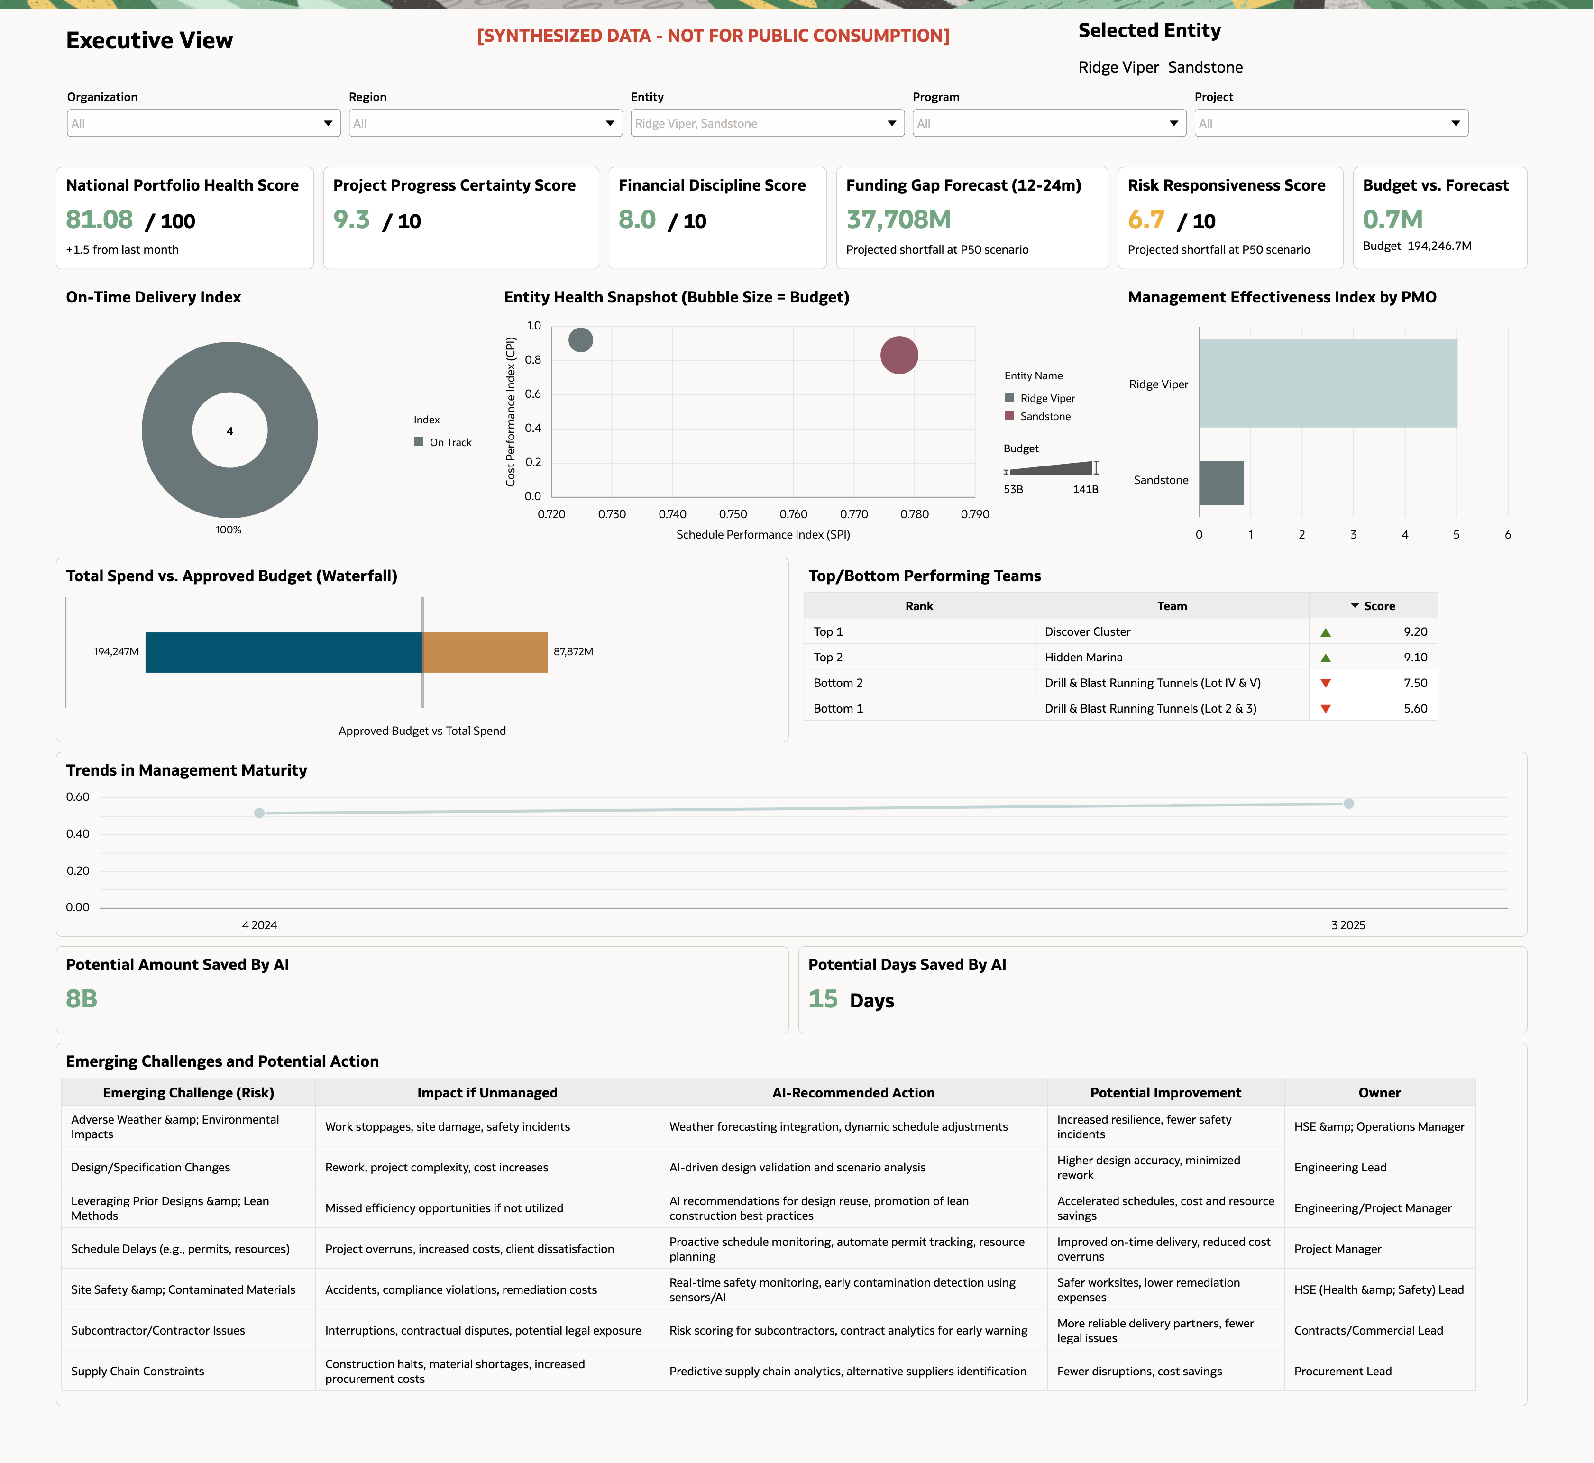Screen dimensions: 1594x1463
Task: Click the Rank column header
Action: pyautogui.click(x=918, y=605)
